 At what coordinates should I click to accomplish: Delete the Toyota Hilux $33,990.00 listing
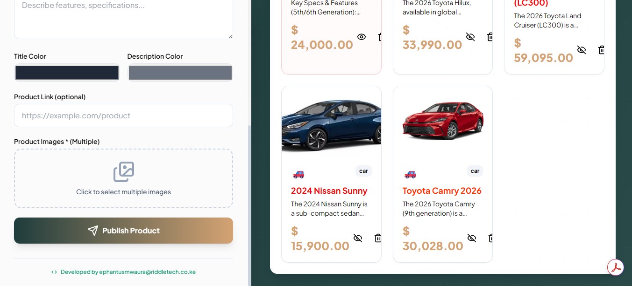click(x=490, y=37)
